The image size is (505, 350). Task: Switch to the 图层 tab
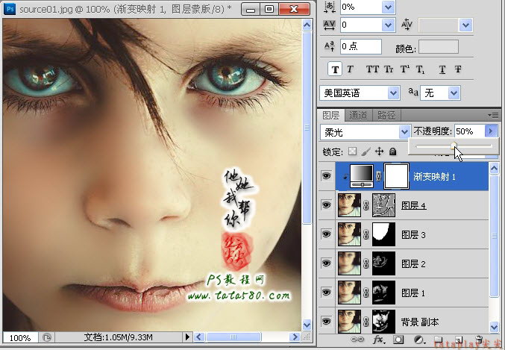click(x=330, y=115)
